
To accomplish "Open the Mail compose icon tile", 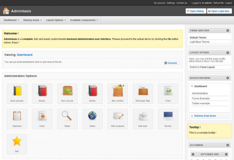I will pos(118,119).
